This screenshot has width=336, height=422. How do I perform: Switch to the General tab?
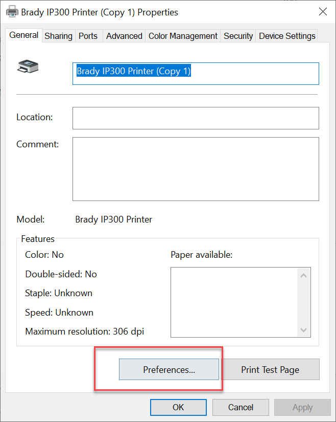pyautogui.click(x=23, y=35)
